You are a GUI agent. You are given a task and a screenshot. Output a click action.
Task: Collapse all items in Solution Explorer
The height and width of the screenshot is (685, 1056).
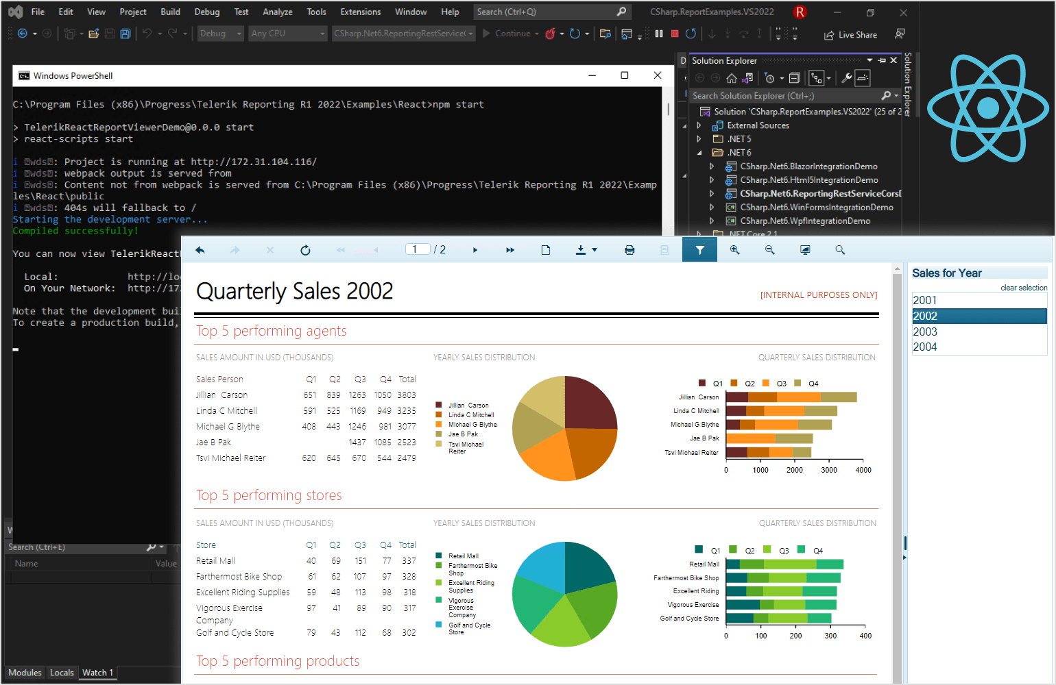[x=795, y=78]
